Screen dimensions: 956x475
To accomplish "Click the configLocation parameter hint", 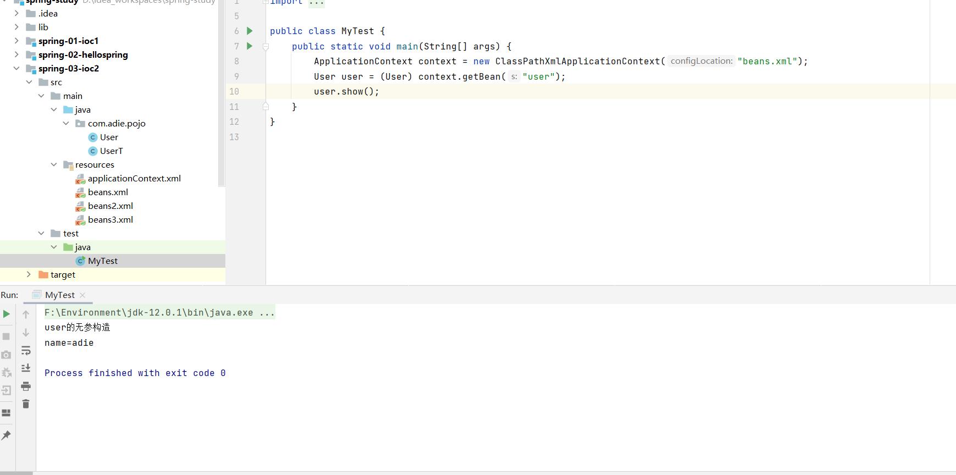I will (701, 61).
